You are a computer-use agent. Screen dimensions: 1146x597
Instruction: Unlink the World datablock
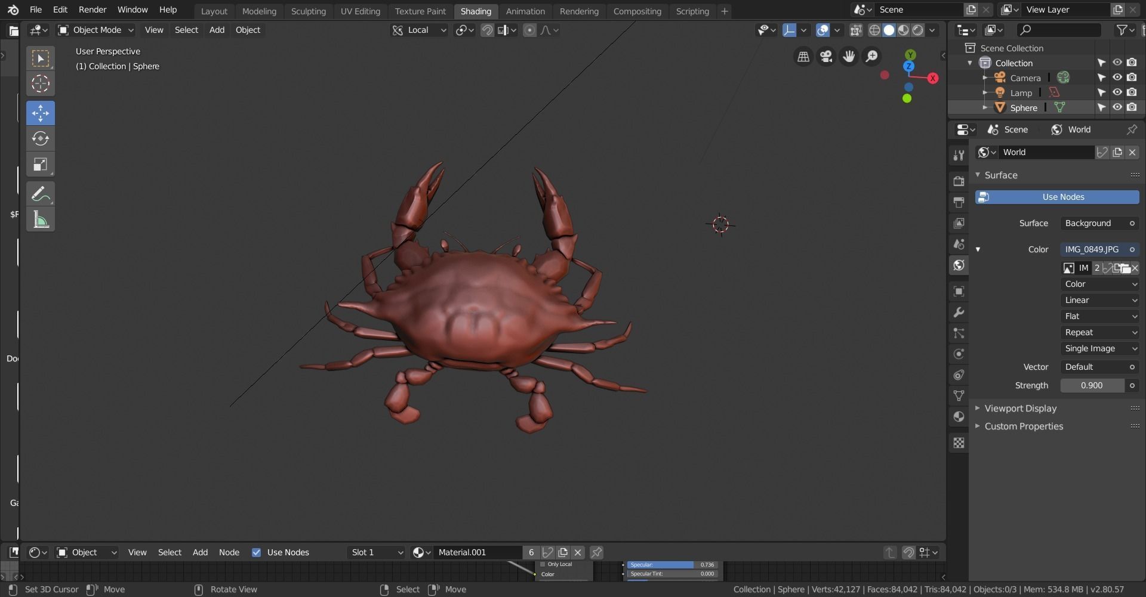(1132, 152)
